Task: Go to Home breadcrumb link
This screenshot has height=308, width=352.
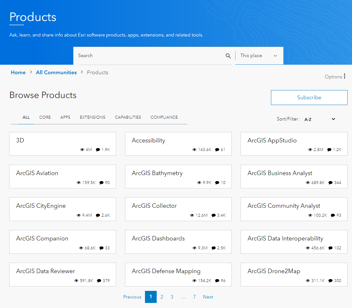Action: pos(18,72)
